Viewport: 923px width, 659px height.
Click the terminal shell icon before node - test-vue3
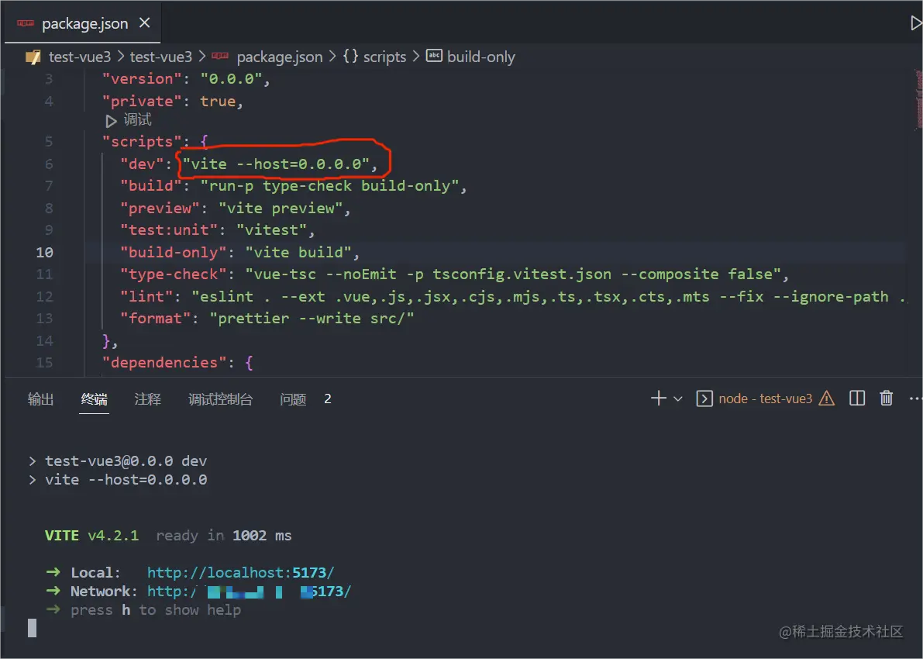(704, 398)
